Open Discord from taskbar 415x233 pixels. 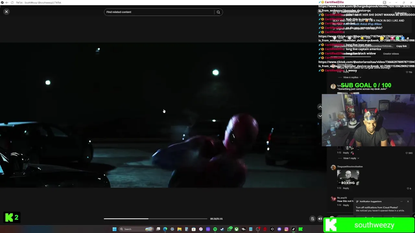(279, 229)
